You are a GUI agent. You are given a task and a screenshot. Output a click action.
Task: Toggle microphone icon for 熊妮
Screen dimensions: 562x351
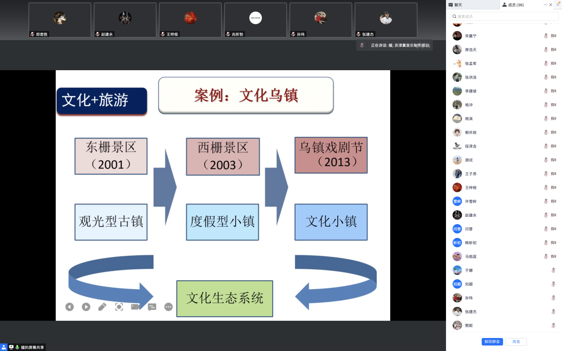click(x=554, y=326)
